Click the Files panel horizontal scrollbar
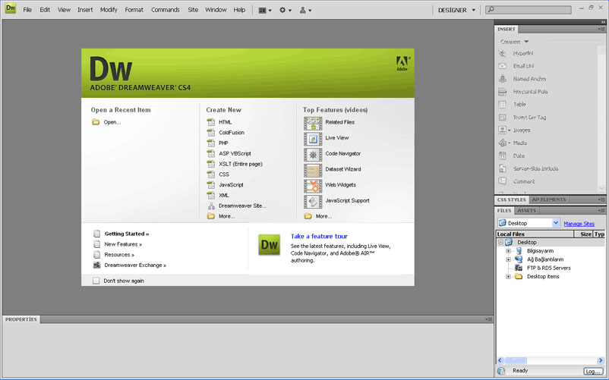 click(551, 360)
